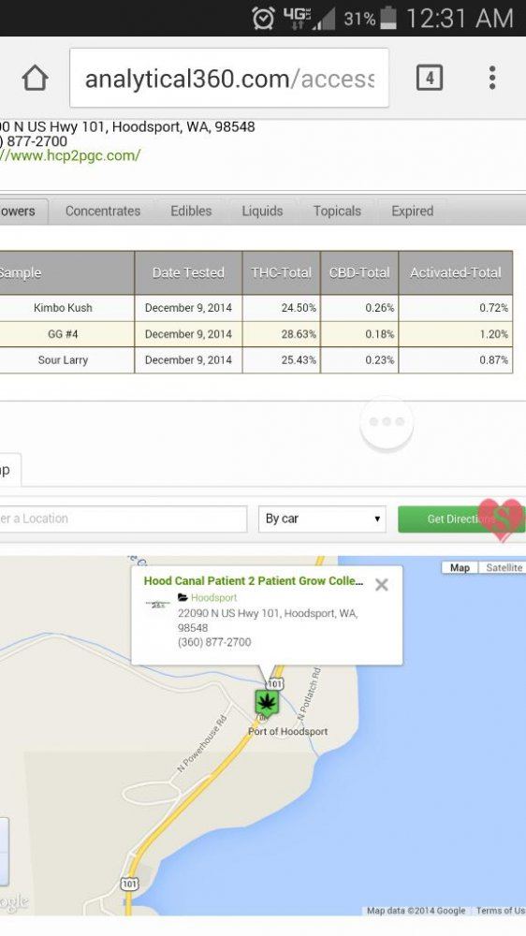Screen dimensions: 526x936
Task: Close the Hood Canal map info popup
Action: (x=382, y=584)
